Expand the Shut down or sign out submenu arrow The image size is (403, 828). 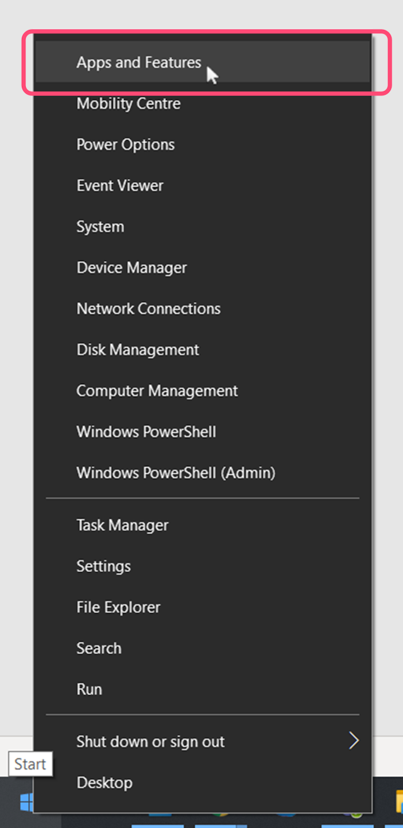354,741
